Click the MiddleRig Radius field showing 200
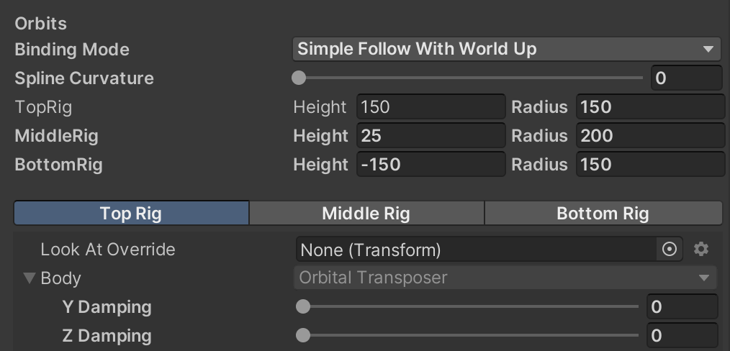 [651, 136]
